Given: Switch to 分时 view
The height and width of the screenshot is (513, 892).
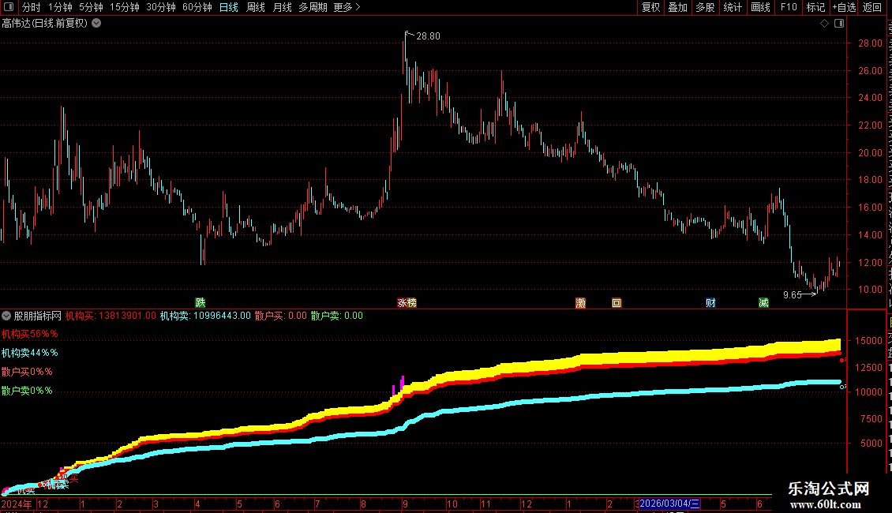Looking at the screenshot, I should point(32,7).
